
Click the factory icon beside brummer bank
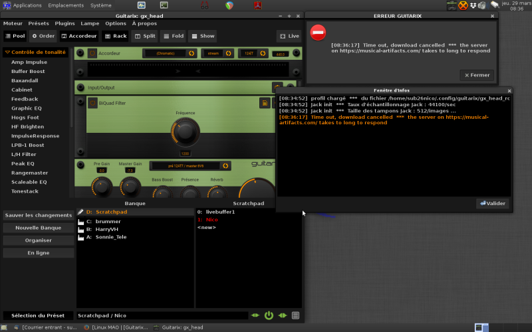[80, 222]
